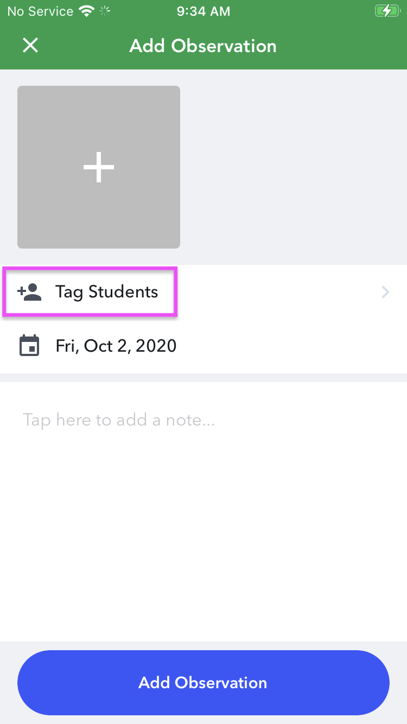Screen dimensions: 407x724
Task: Click the add-person icon beside Tag Students
Action: 29,292
